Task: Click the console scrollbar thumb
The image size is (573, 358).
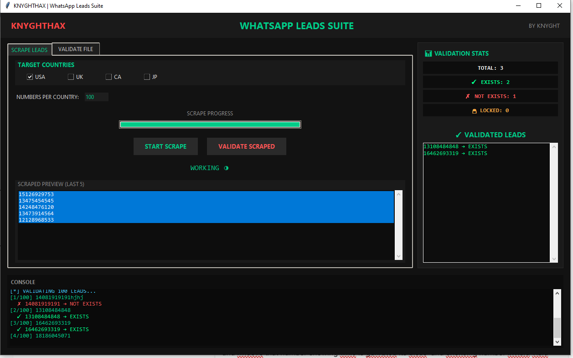Action: 558,327
